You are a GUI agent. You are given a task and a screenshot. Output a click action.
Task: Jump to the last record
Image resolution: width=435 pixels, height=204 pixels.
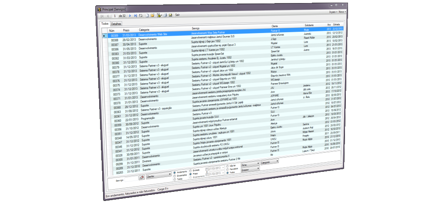(x=135, y=16)
